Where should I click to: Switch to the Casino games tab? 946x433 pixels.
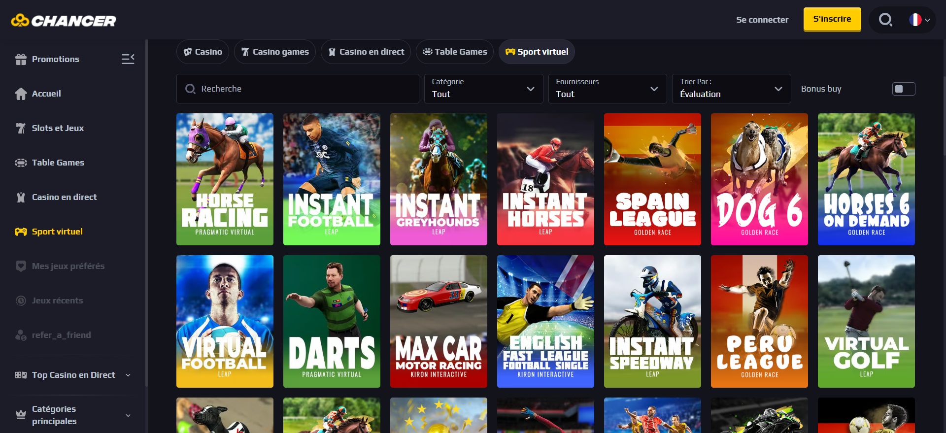(275, 52)
